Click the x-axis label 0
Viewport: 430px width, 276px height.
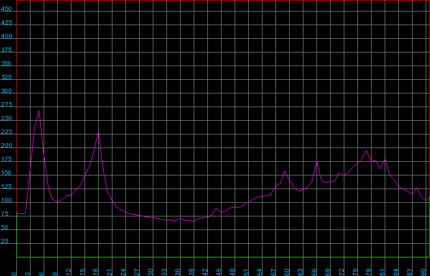[x=15, y=272]
